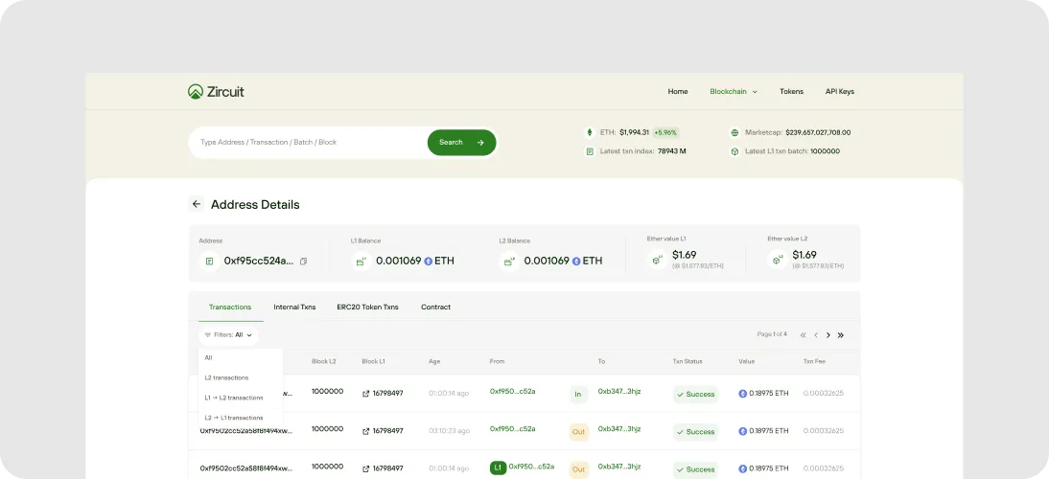Jump to the last transactions page
The width and height of the screenshot is (1049, 479).
[x=841, y=335]
